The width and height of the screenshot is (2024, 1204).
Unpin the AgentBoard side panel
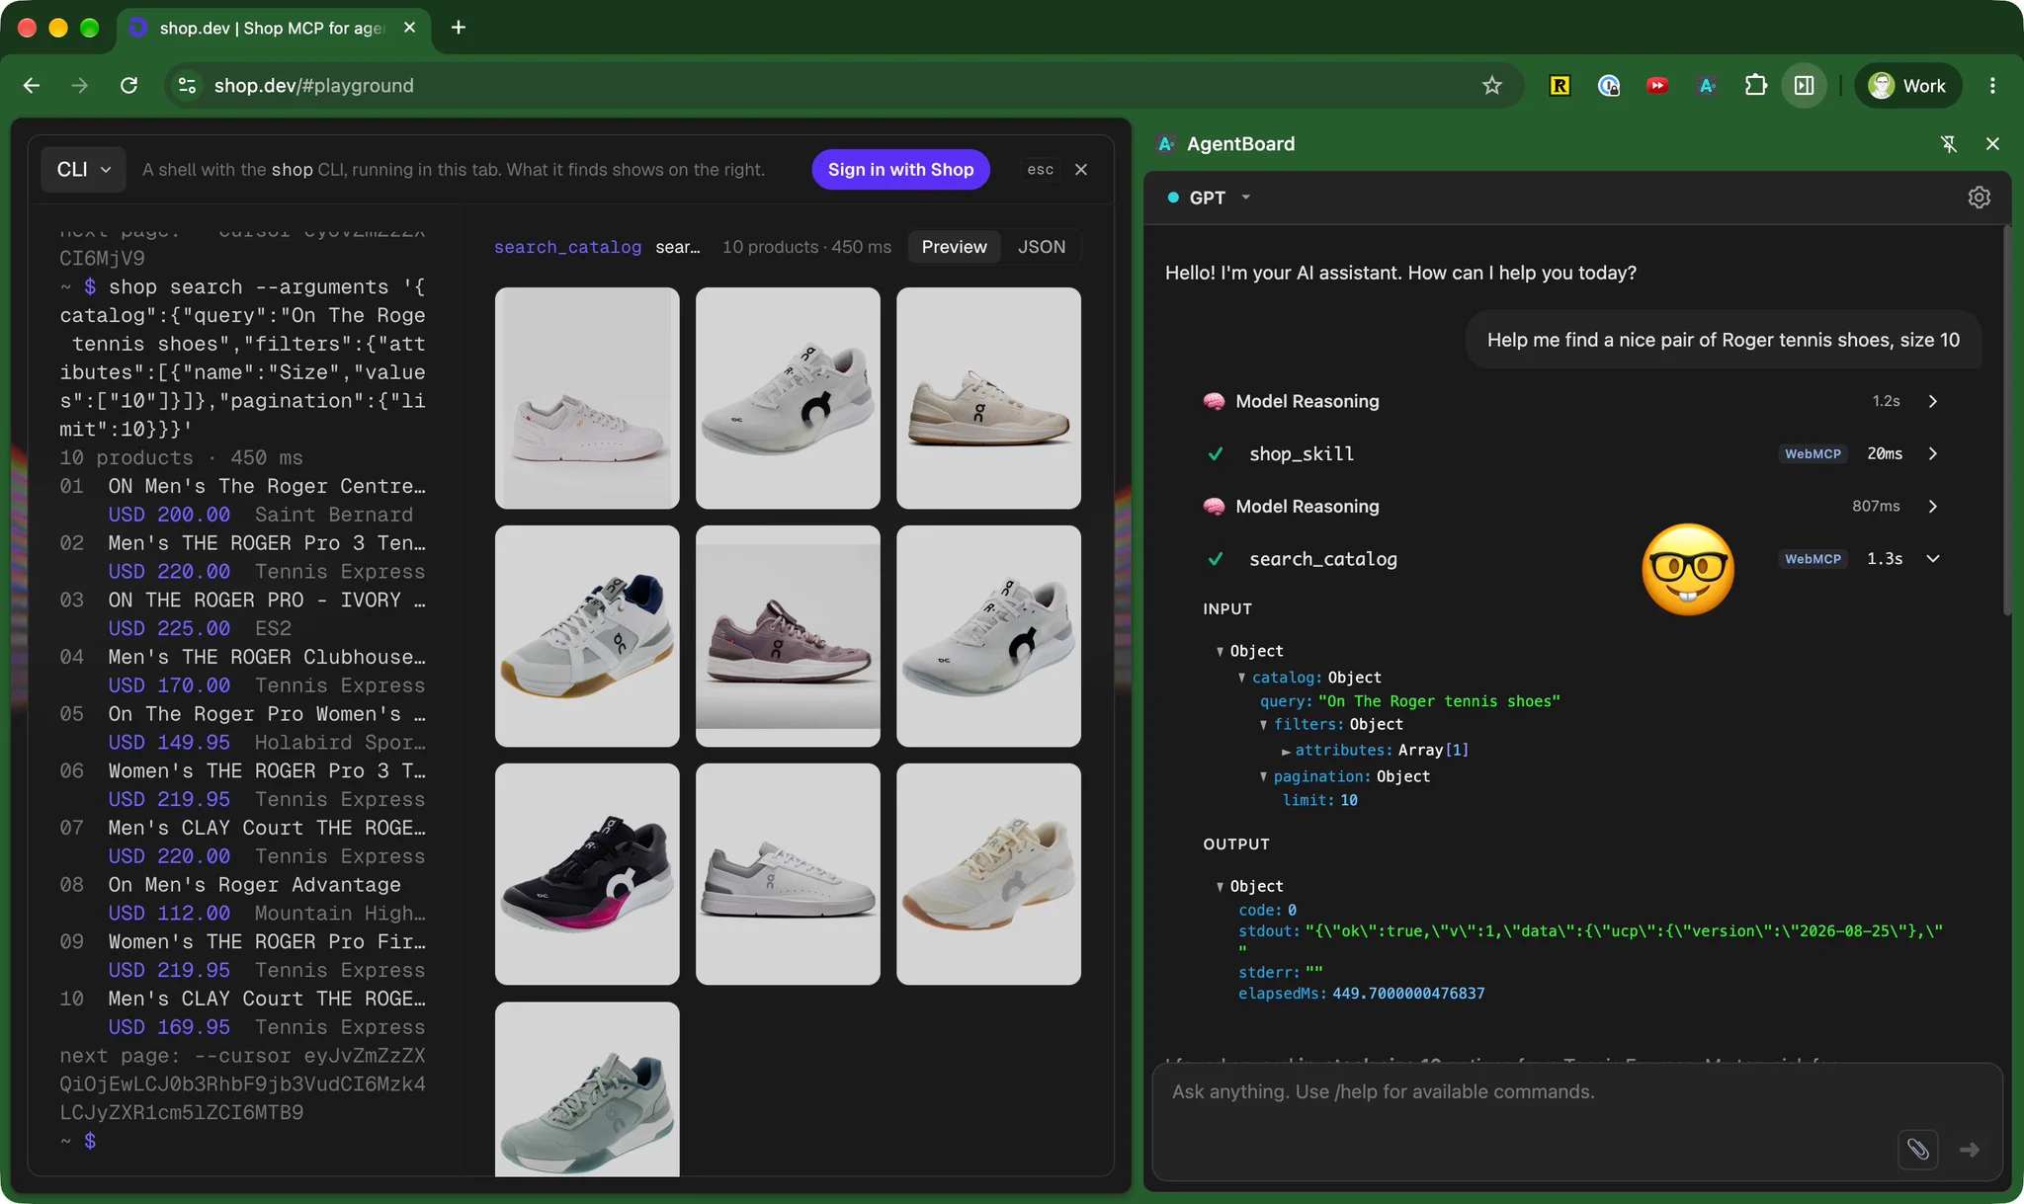[1948, 144]
